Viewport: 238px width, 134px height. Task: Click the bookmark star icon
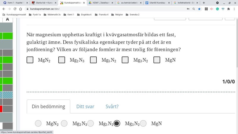click(199, 9)
